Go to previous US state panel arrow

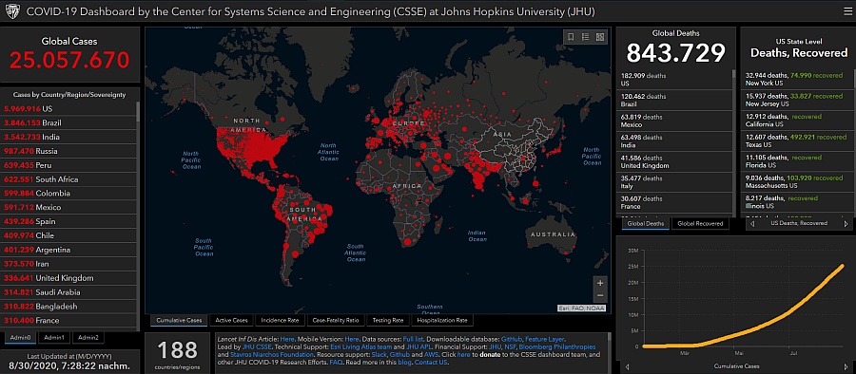pos(753,223)
